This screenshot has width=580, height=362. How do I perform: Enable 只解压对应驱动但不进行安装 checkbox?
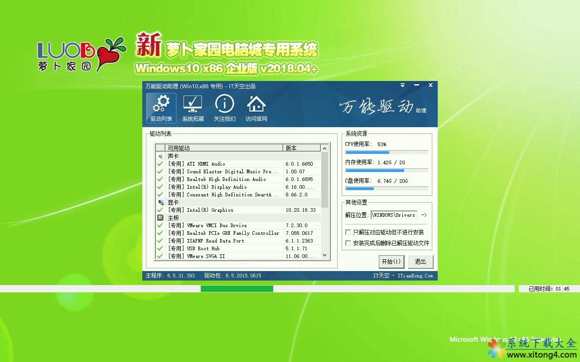point(348,232)
